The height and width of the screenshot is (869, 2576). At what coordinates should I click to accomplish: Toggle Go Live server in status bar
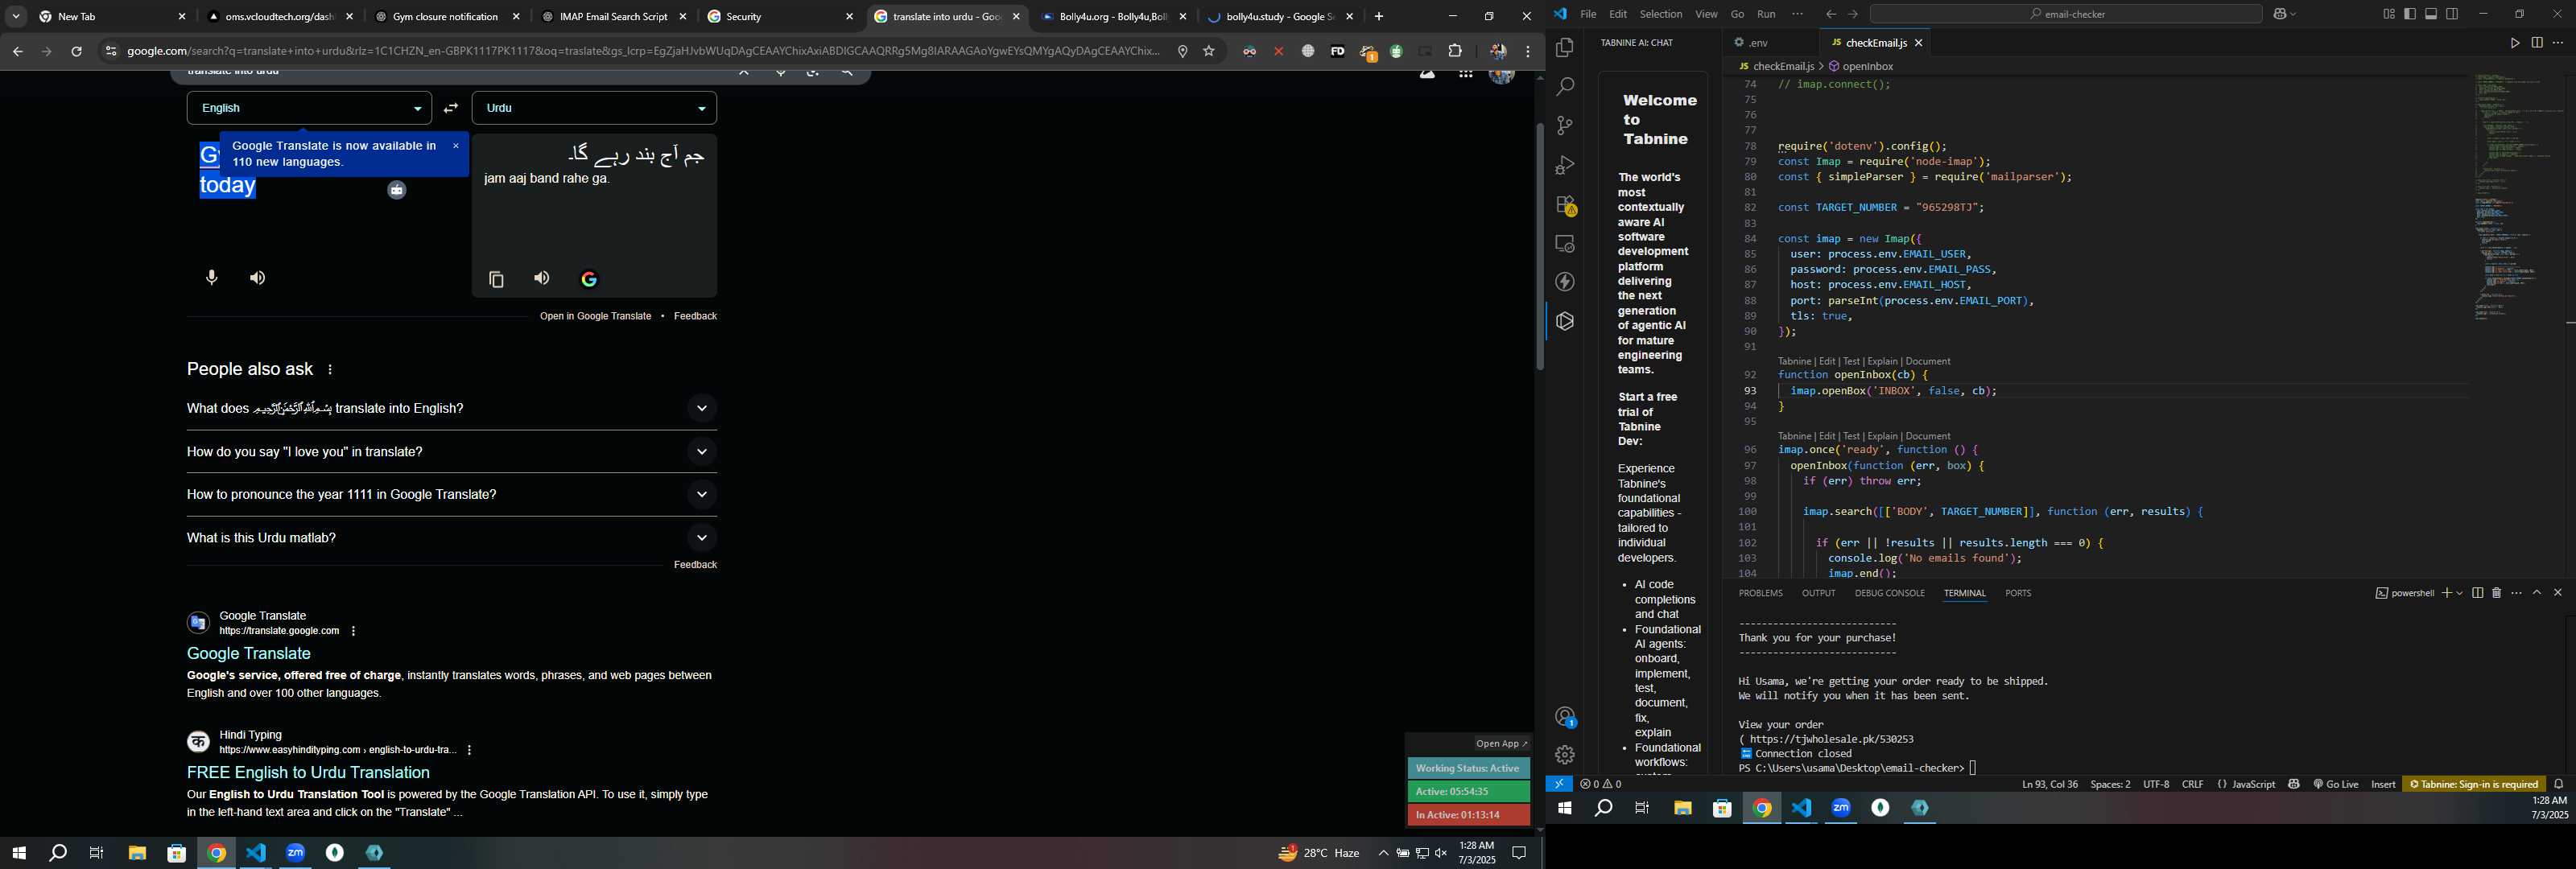[x=2335, y=784]
